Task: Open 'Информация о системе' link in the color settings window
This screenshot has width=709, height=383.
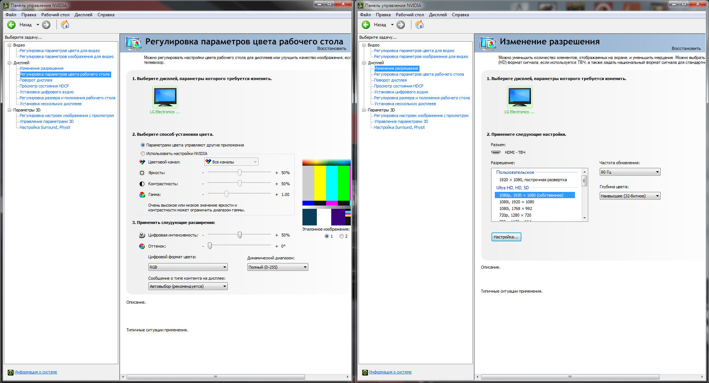Action: (x=36, y=372)
